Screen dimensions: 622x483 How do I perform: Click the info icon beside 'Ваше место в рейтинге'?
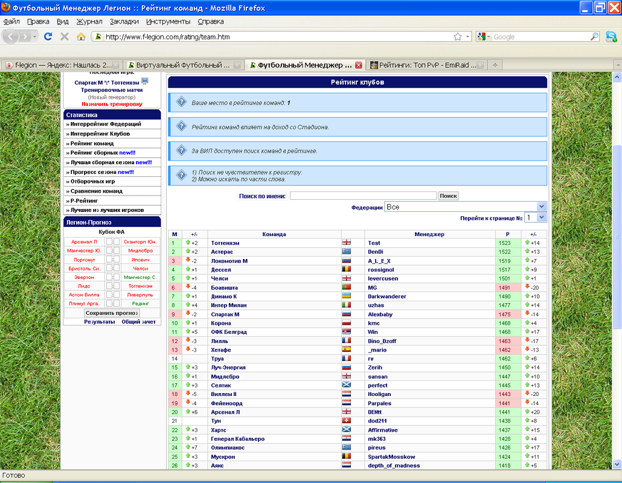[181, 102]
